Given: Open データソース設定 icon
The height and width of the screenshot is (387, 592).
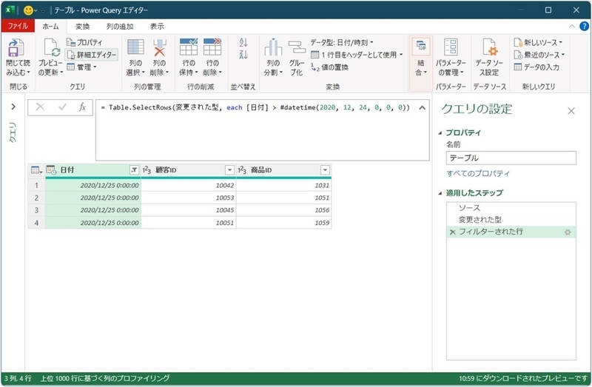Looking at the screenshot, I should (490, 47).
